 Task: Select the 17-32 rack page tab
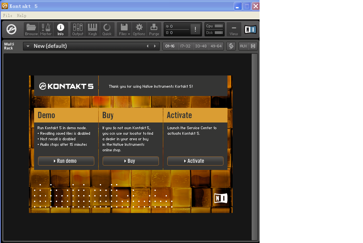185,46
